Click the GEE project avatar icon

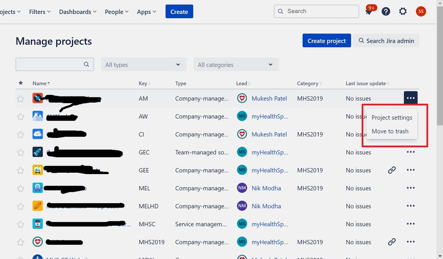38,170
